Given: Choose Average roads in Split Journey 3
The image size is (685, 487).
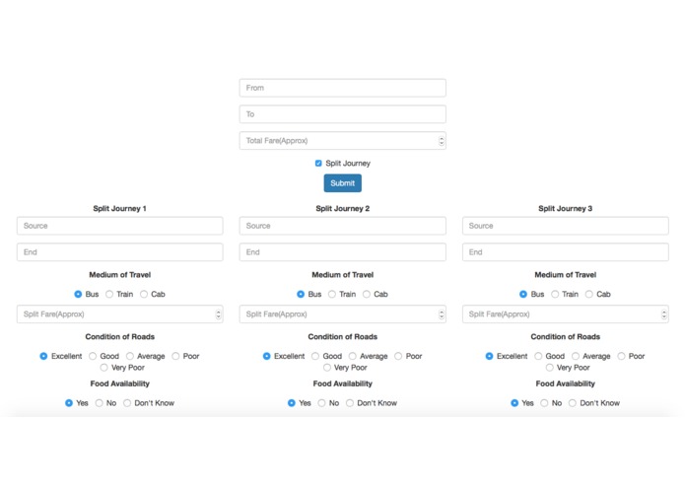Looking at the screenshot, I should (576, 357).
